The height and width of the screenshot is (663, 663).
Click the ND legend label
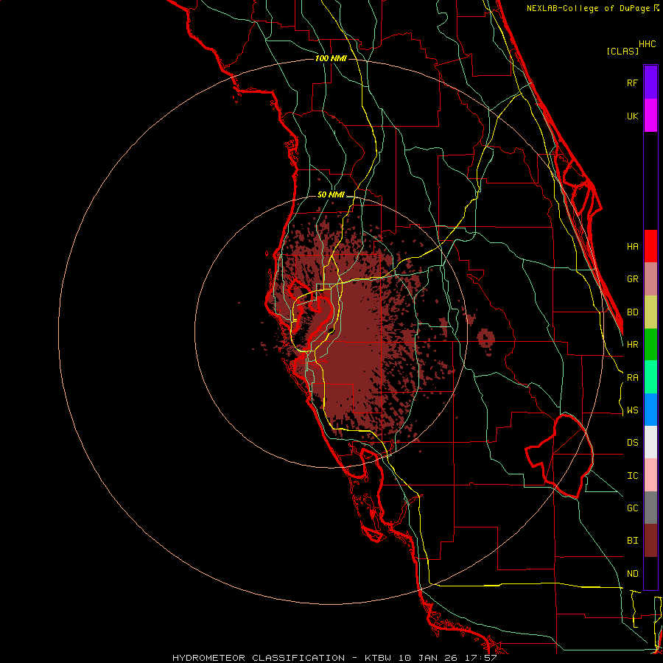(633, 574)
